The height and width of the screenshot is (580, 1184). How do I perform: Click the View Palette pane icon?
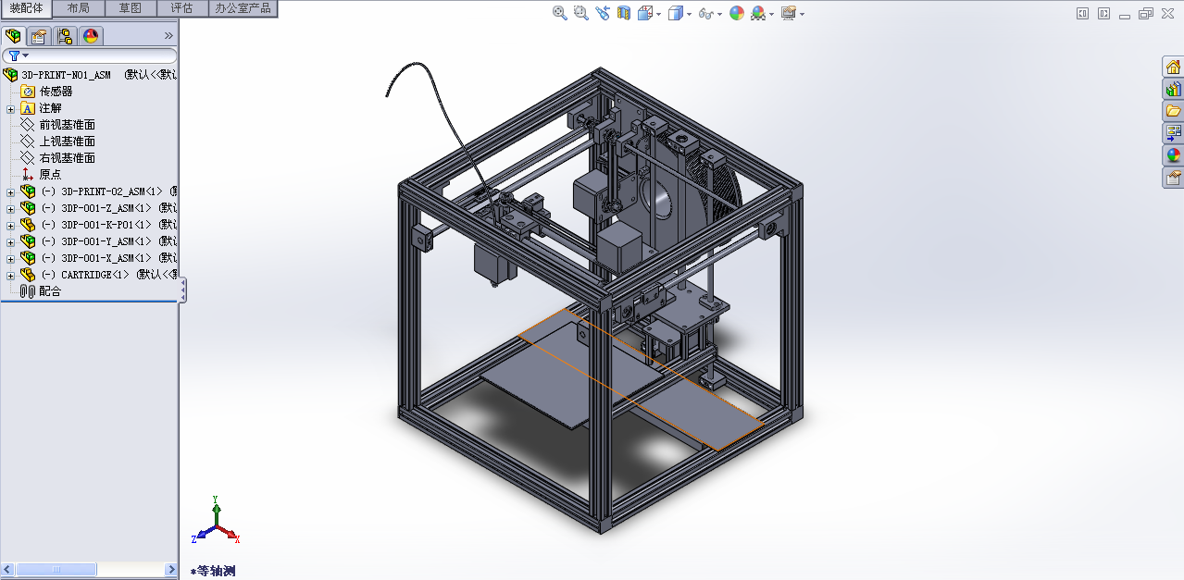tap(1174, 132)
